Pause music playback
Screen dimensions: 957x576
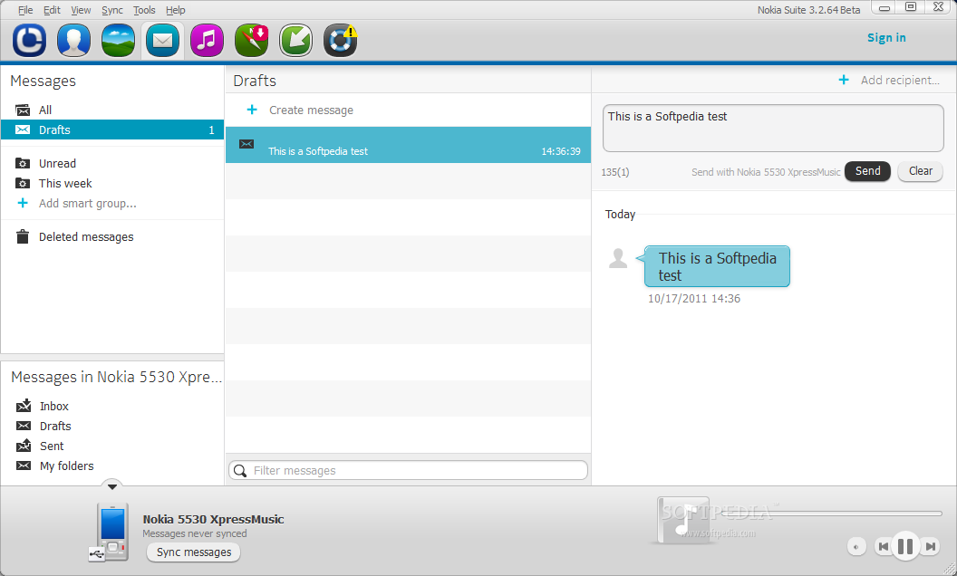[905, 546]
